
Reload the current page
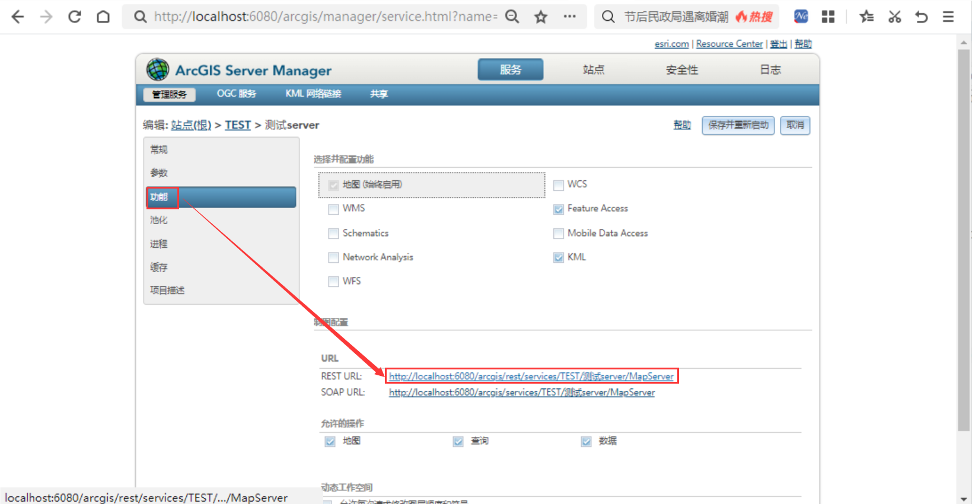click(75, 17)
